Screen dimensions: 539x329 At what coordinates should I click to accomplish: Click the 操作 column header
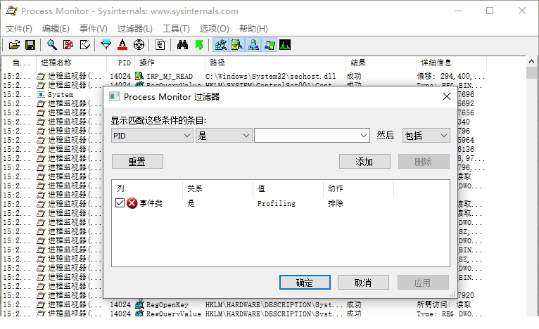tap(170, 63)
